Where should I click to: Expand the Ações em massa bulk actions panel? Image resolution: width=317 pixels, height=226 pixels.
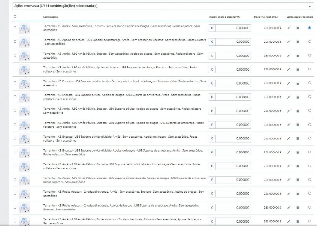tap(163, 6)
